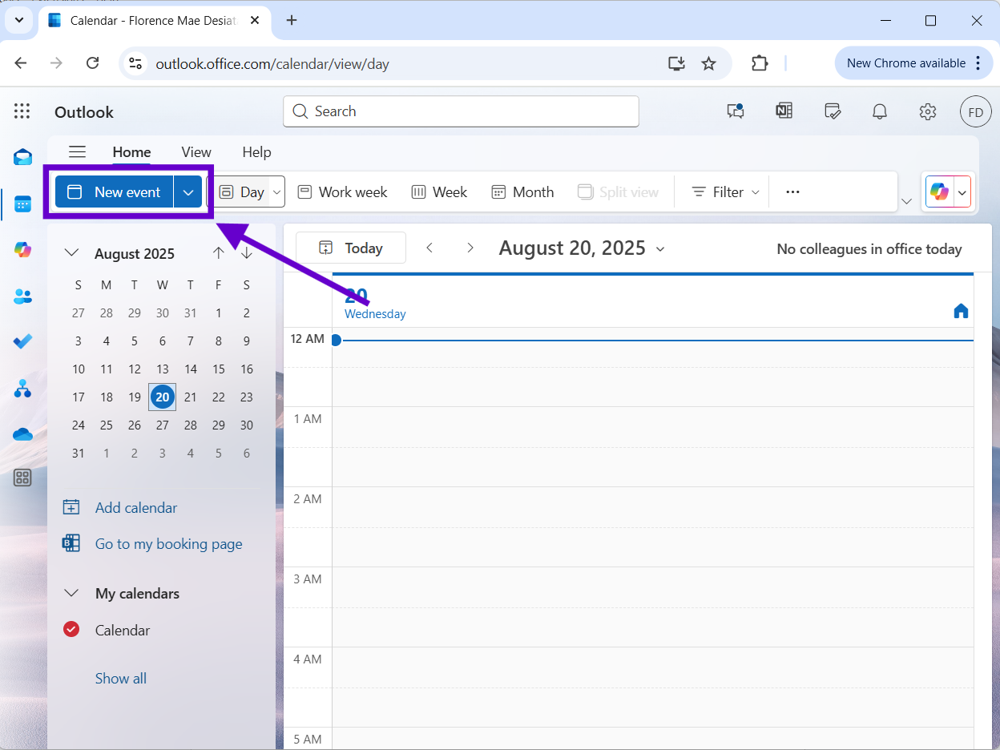Open the Outlook app launcher grid

click(22, 111)
